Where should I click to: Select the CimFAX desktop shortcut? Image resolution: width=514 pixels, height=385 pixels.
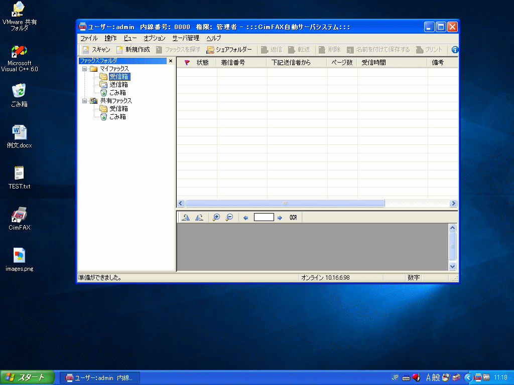20,219
